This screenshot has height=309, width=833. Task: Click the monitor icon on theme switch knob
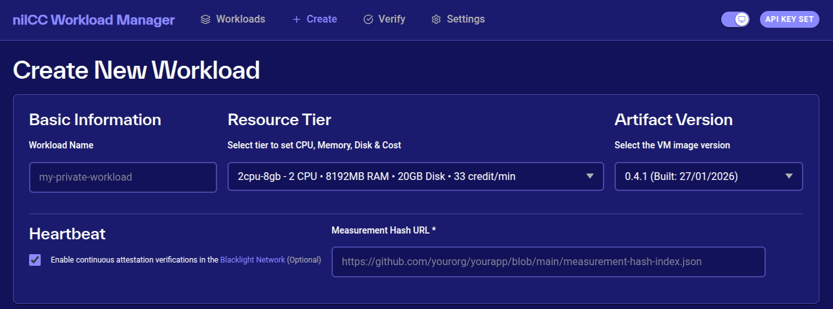pos(742,19)
